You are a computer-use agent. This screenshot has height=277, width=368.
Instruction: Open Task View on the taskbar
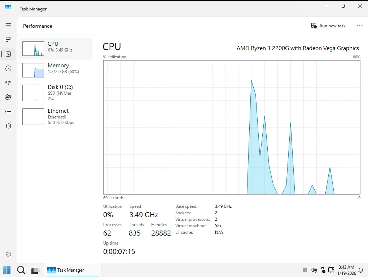[x=35, y=271]
